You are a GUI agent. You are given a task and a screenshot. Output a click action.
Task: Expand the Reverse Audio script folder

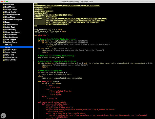[x=11, y=50]
